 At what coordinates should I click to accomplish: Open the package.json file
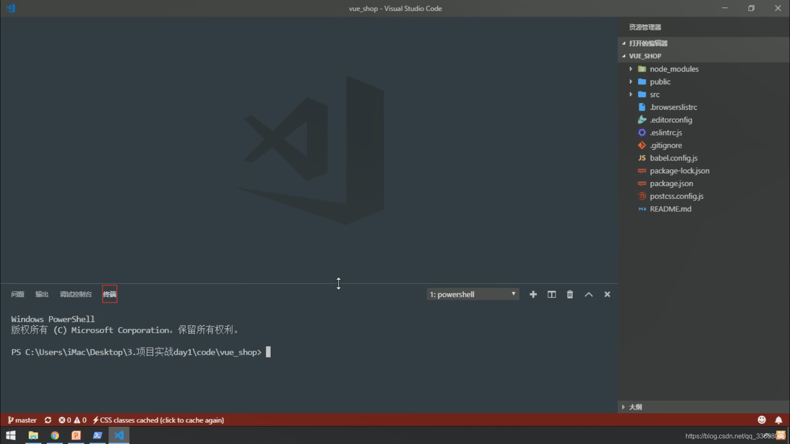pyautogui.click(x=671, y=184)
